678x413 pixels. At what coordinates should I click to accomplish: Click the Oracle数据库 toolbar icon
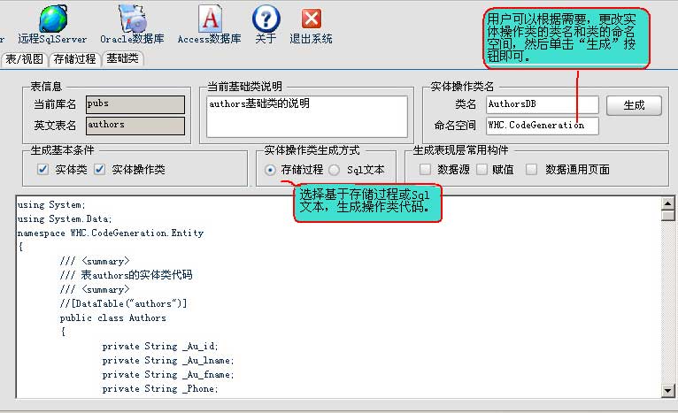pos(132,19)
